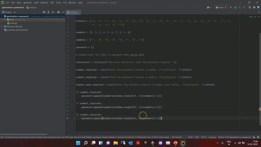Click the tool windows toggle in status bar

click(2, 137)
